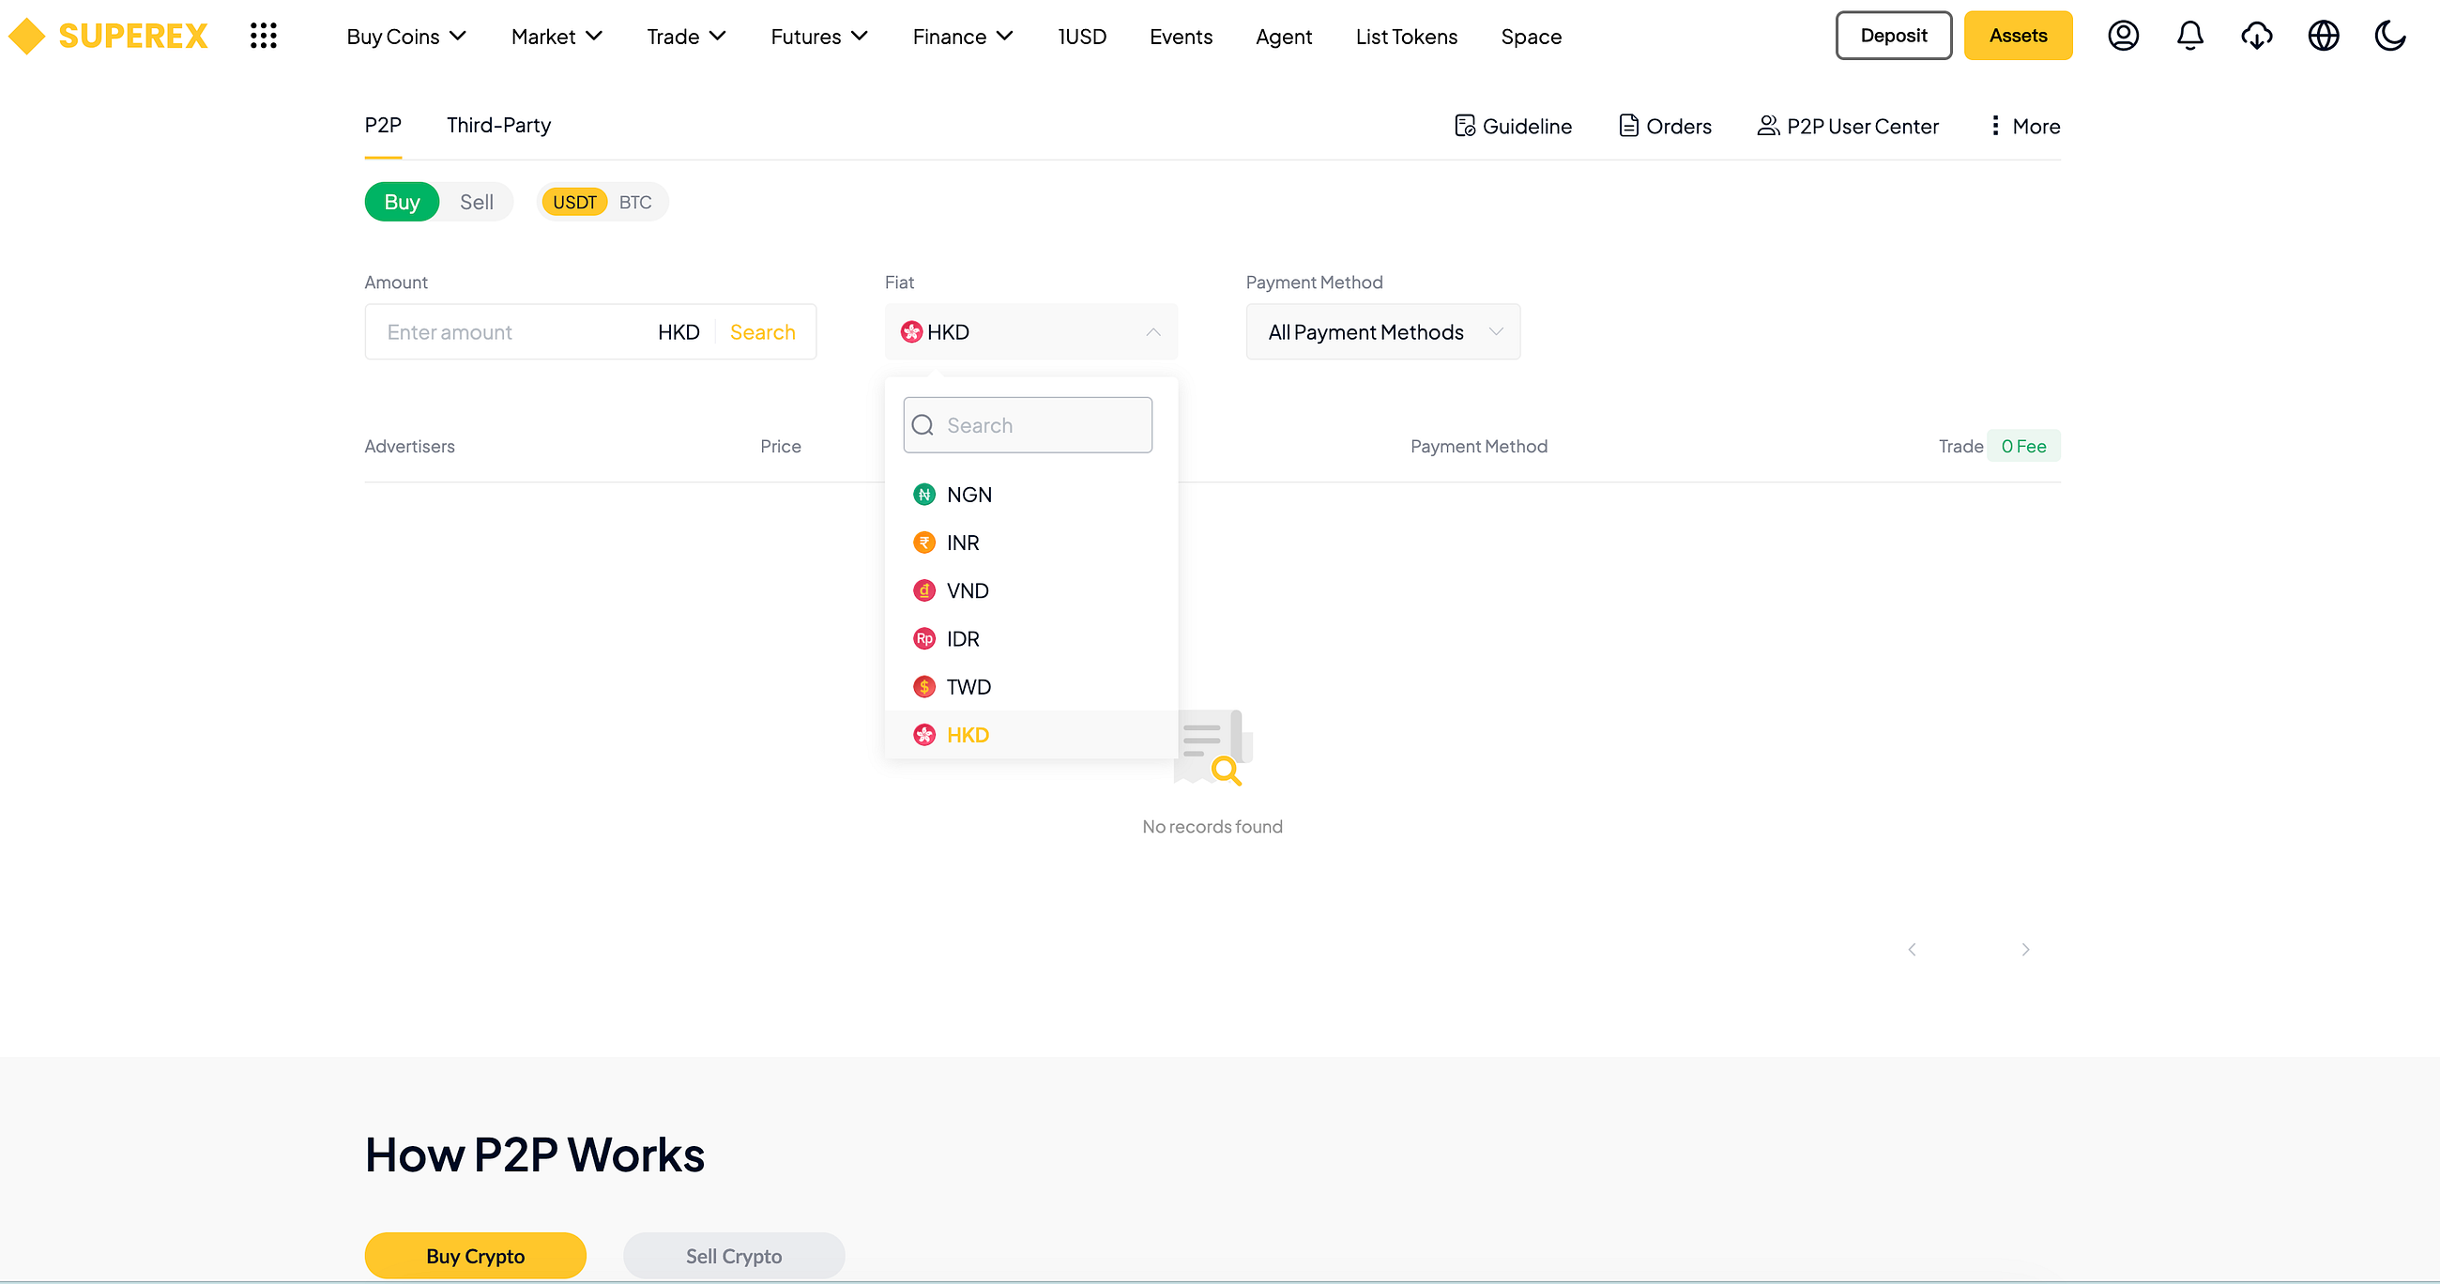Click the NGN currency icon
Image resolution: width=2440 pixels, height=1284 pixels.
924,495
